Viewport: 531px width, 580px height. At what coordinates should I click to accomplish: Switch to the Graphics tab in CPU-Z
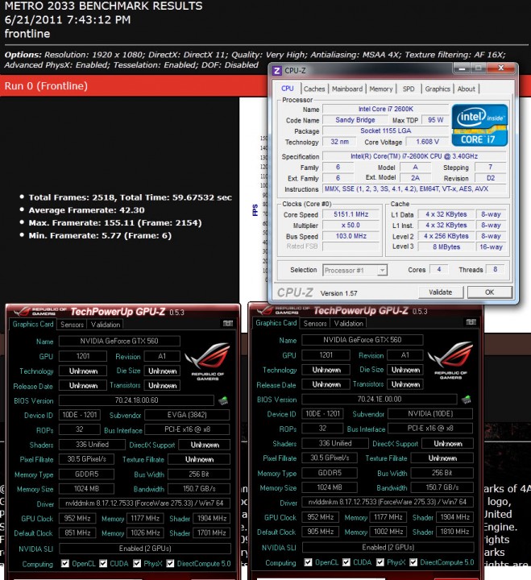point(438,89)
